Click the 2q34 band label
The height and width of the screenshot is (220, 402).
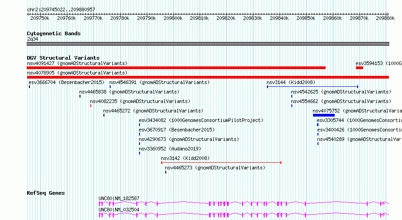pyautogui.click(x=33, y=39)
